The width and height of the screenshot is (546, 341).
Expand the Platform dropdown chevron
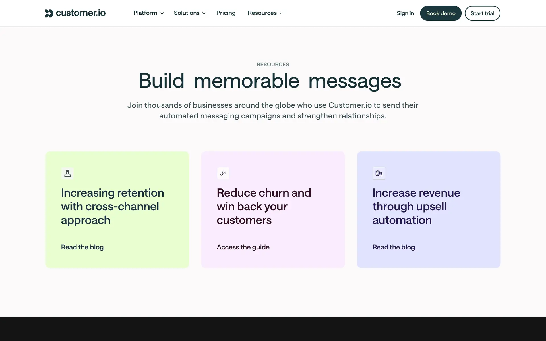[x=162, y=13]
